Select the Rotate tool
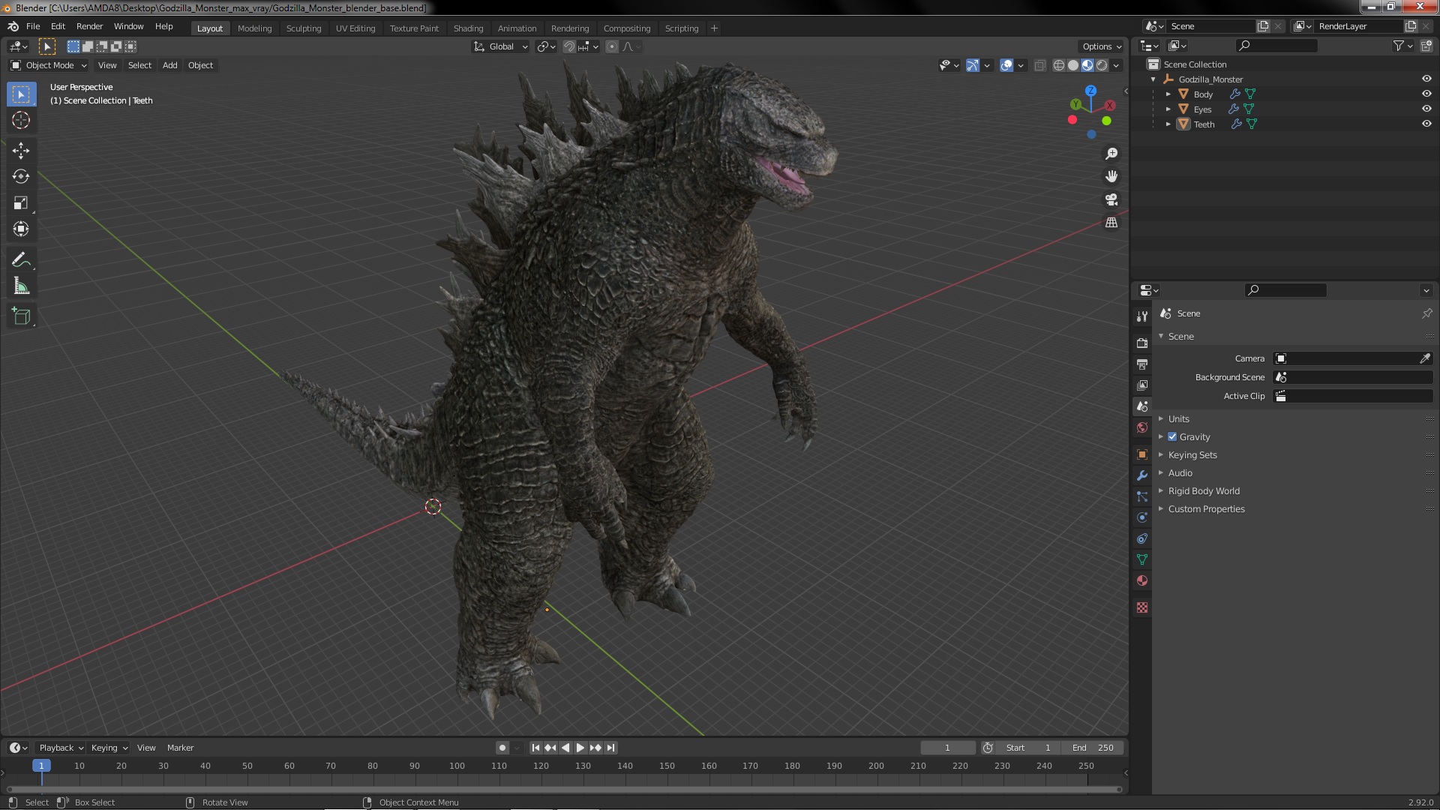 pos(21,177)
